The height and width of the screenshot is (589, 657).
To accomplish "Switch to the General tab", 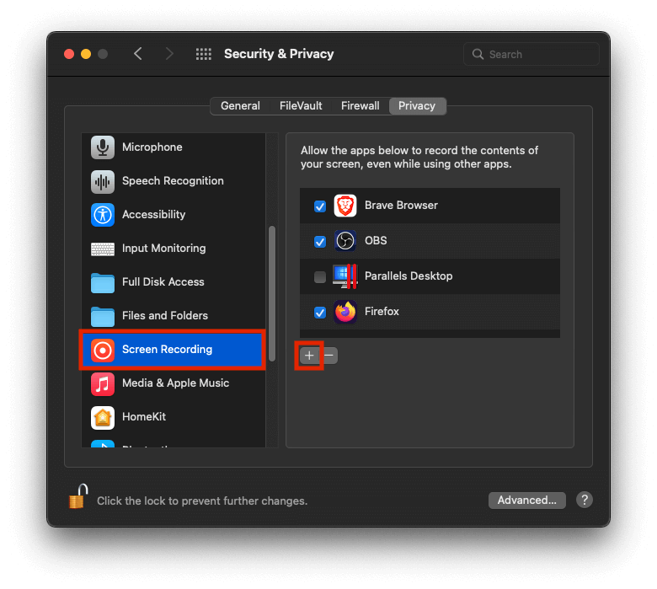I will pyautogui.click(x=240, y=106).
